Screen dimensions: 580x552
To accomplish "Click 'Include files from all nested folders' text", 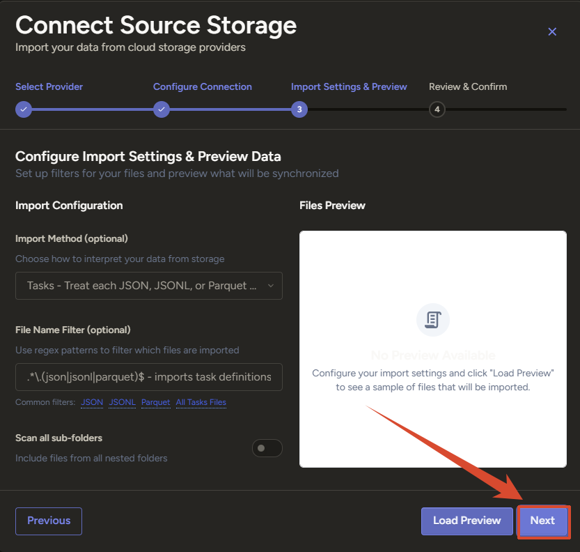I will 91,459.
